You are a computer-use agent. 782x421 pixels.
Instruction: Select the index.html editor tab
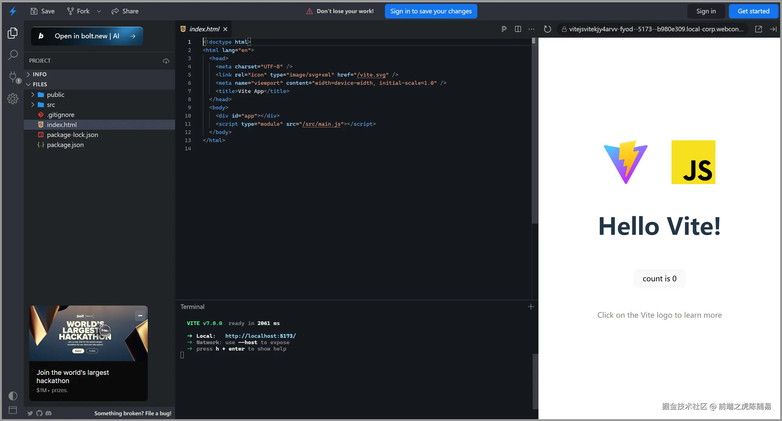tap(204, 29)
